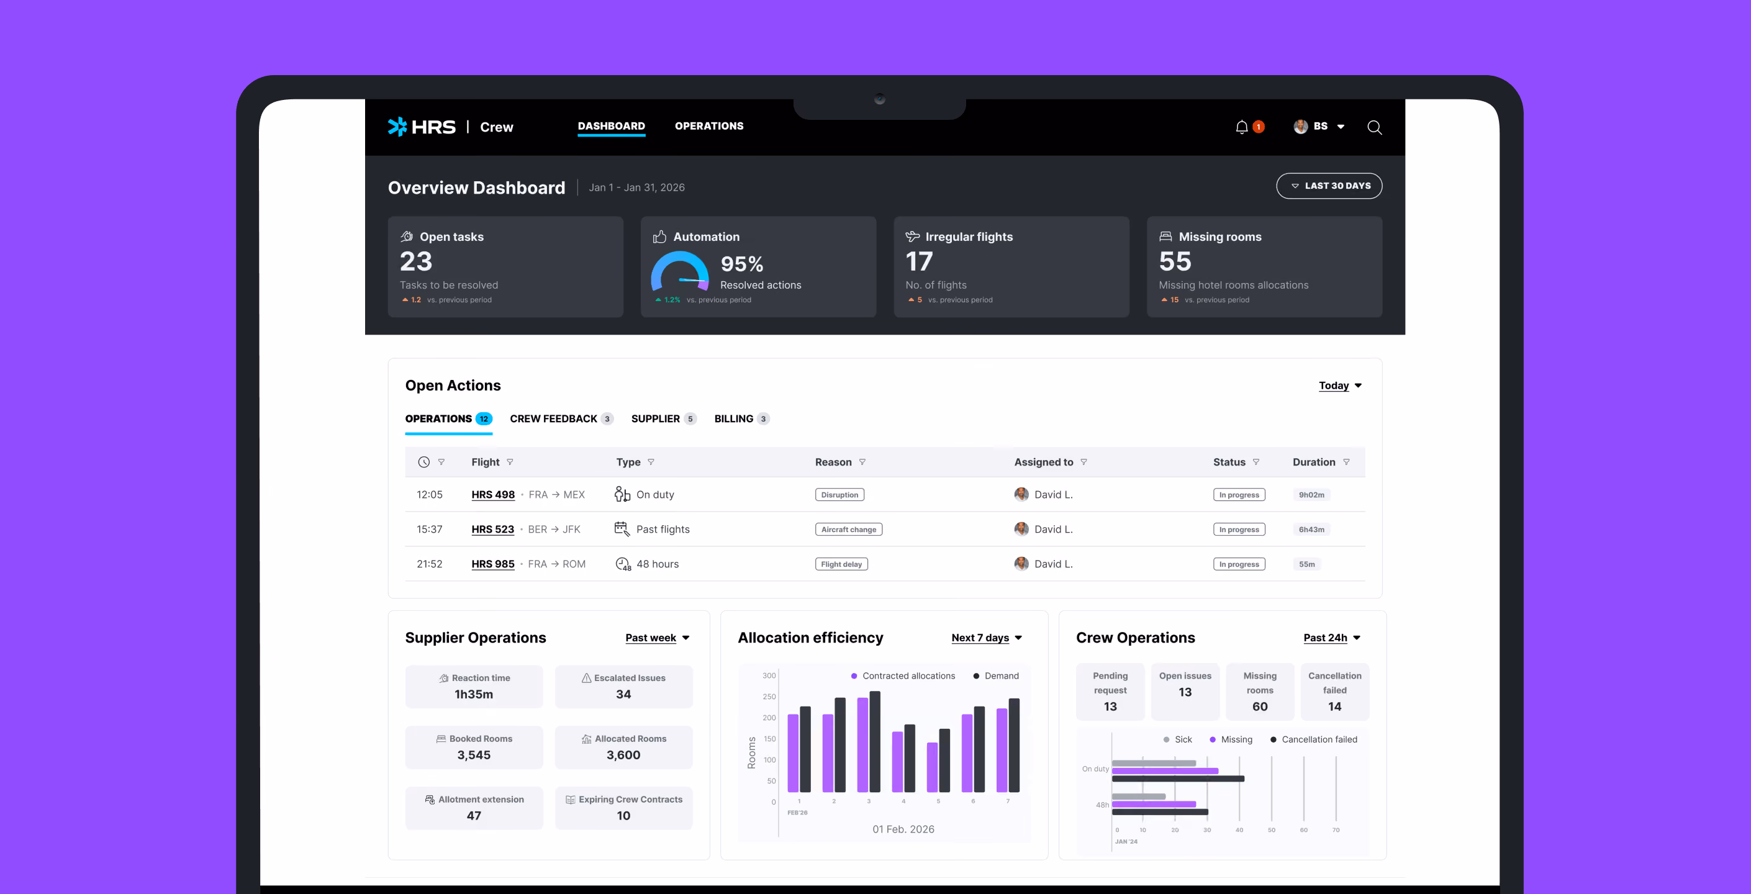The width and height of the screenshot is (1751, 894).
Task: Click the Status column filter icon
Action: pyautogui.click(x=1256, y=462)
